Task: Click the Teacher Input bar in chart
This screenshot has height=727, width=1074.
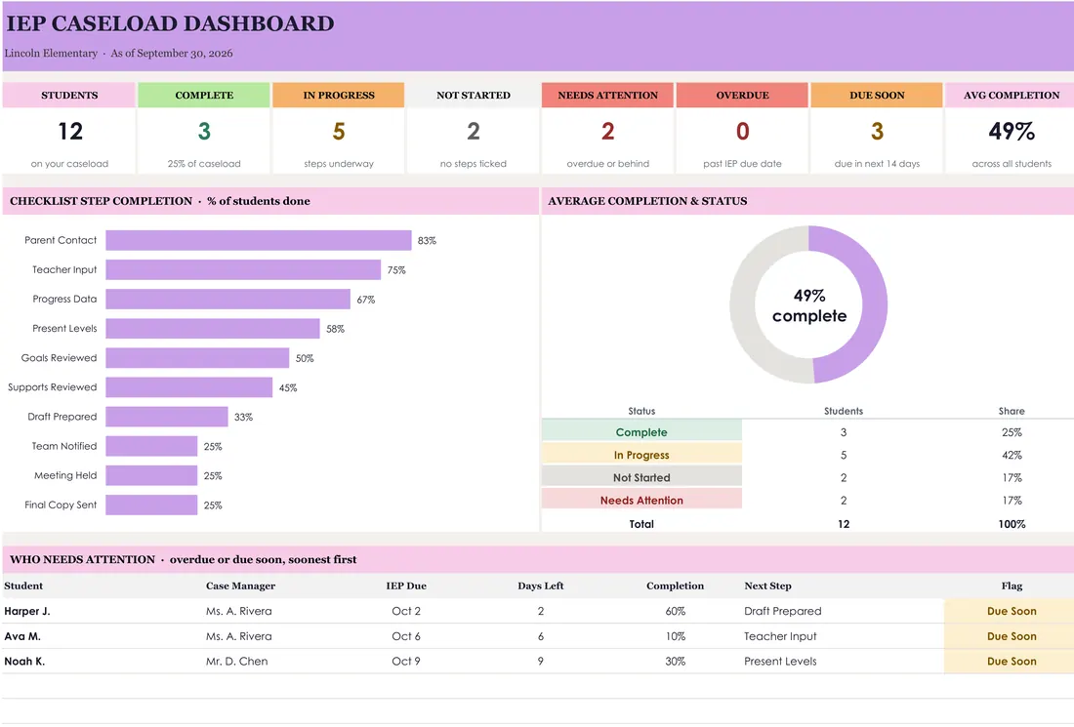Action: (x=243, y=269)
